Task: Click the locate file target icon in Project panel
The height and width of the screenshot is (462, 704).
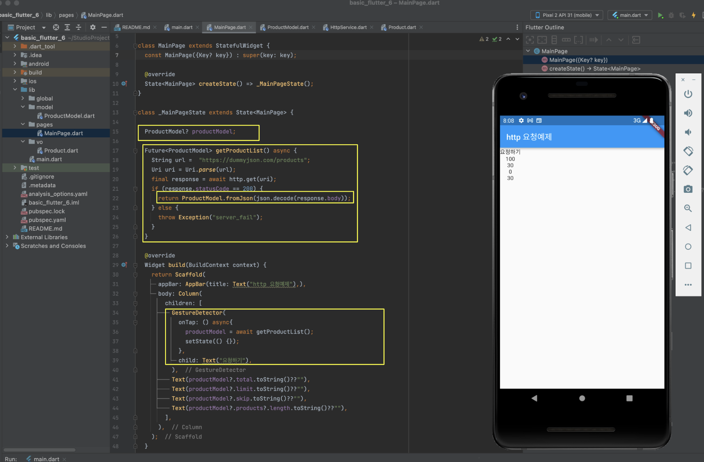Action: pyautogui.click(x=56, y=27)
